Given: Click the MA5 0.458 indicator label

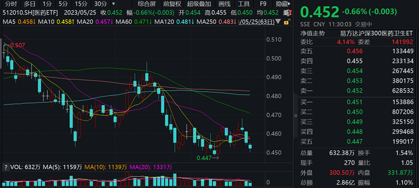Looking at the screenshot, I should pyautogui.click(x=19, y=22).
